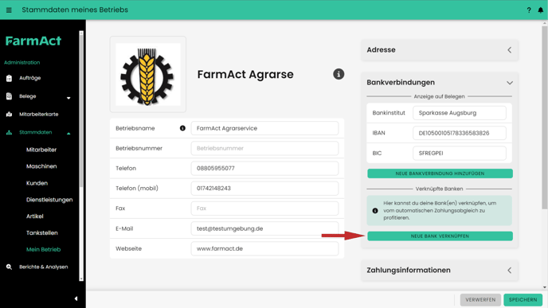This screenshot has height=308, width=548.
Task: Select Mein Betrieb in the sidebar
Action: tap(43, 249)
